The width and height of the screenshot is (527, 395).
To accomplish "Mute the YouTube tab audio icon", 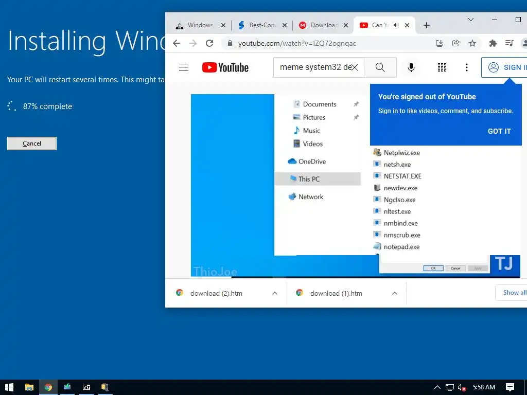I will coord(396,25).
